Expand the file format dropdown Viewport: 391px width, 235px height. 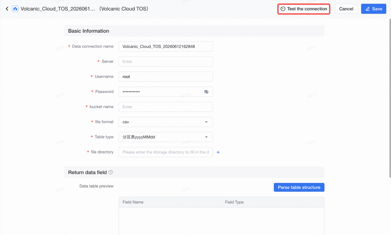click(165, 122)
